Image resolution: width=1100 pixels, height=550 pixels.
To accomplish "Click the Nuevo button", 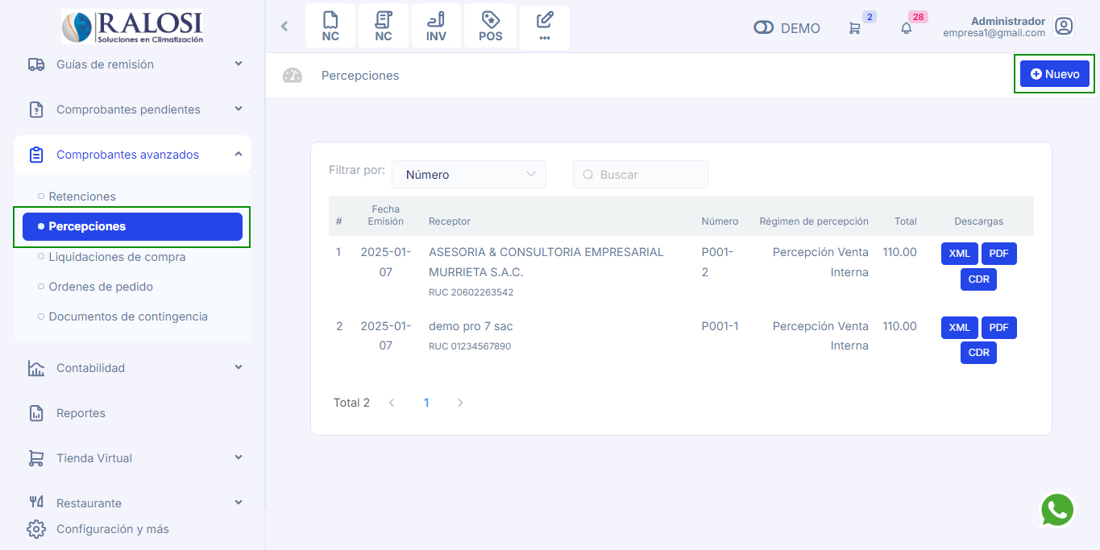I will coord(1054,74).
